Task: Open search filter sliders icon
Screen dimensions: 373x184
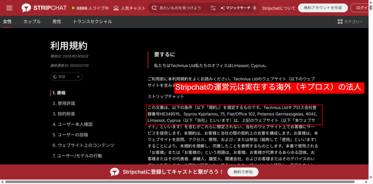Action: (213, 8)
